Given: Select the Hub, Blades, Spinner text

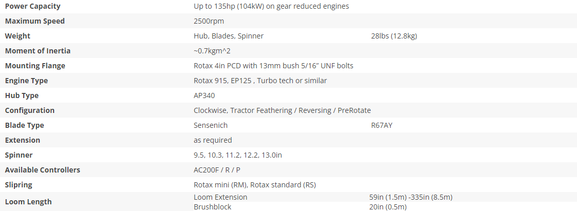Looking at the screenshot, I should click(x=229, y=36).
